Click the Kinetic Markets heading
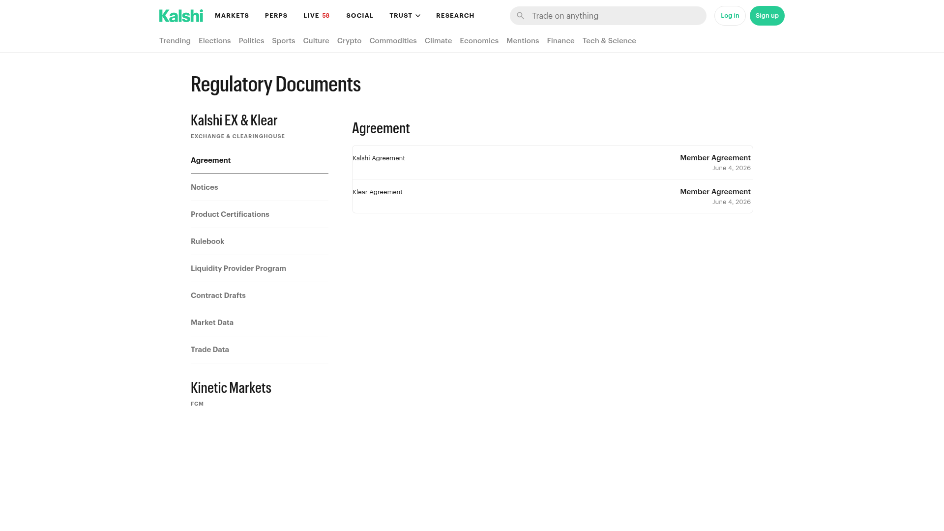Screen dimensions: 944x531 click(x=231, y=388)
